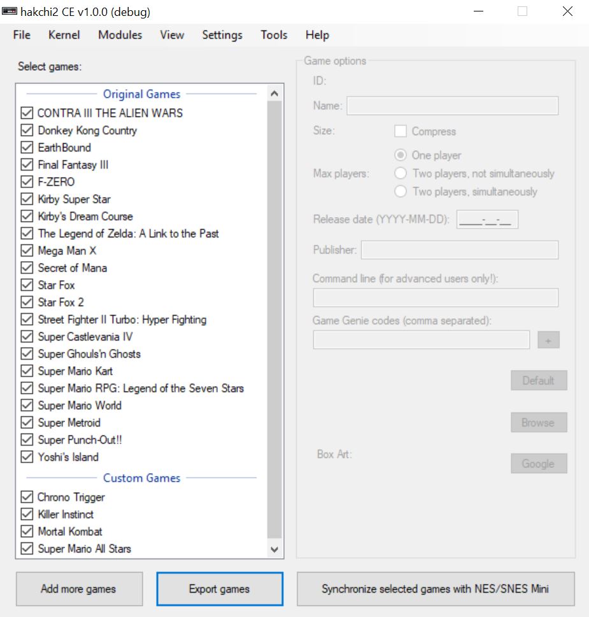Viewport: 589px width, 617px height.
Task: Select Two players, simultaneously option
Action: coord(401,191)
